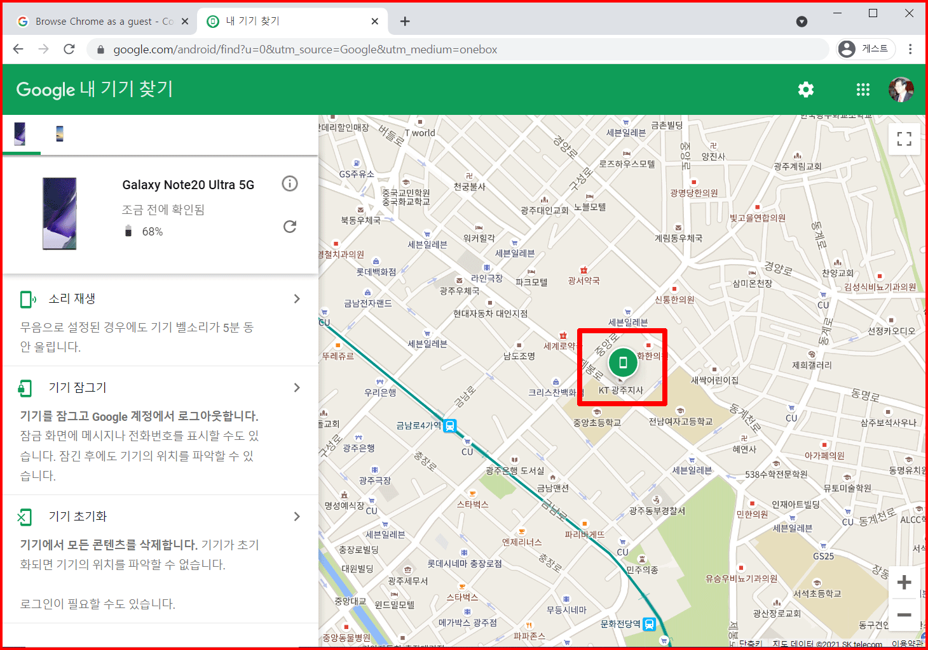Image resolution: width=928 pixels, height=650 pixels.
Task: View site information lock icon
Action: click(100, 50)
